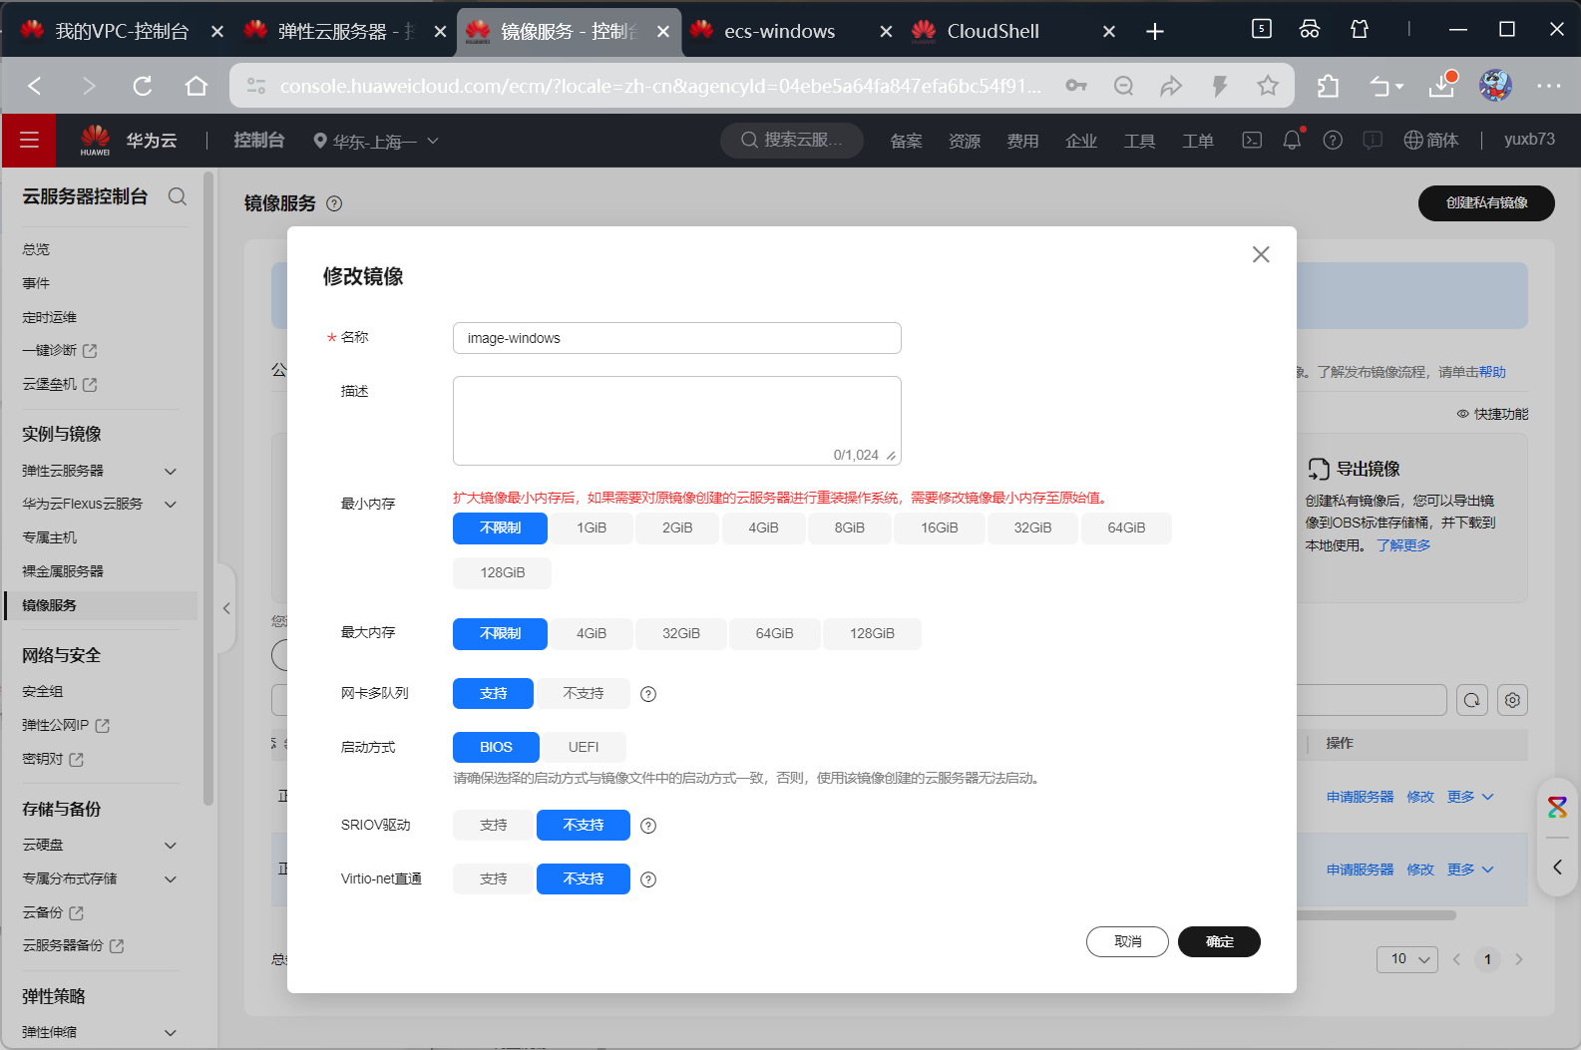Switch to 我的VPC-控制台 browser tab
Screen dimensions: 1581x1050
[121, 31]
